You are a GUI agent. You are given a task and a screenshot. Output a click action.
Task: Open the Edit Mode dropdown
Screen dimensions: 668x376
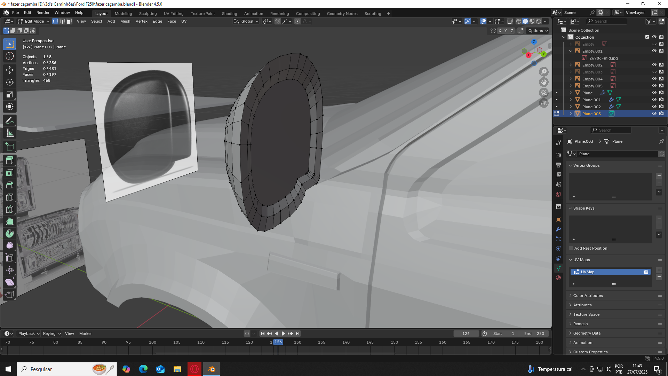coord(34,22)
